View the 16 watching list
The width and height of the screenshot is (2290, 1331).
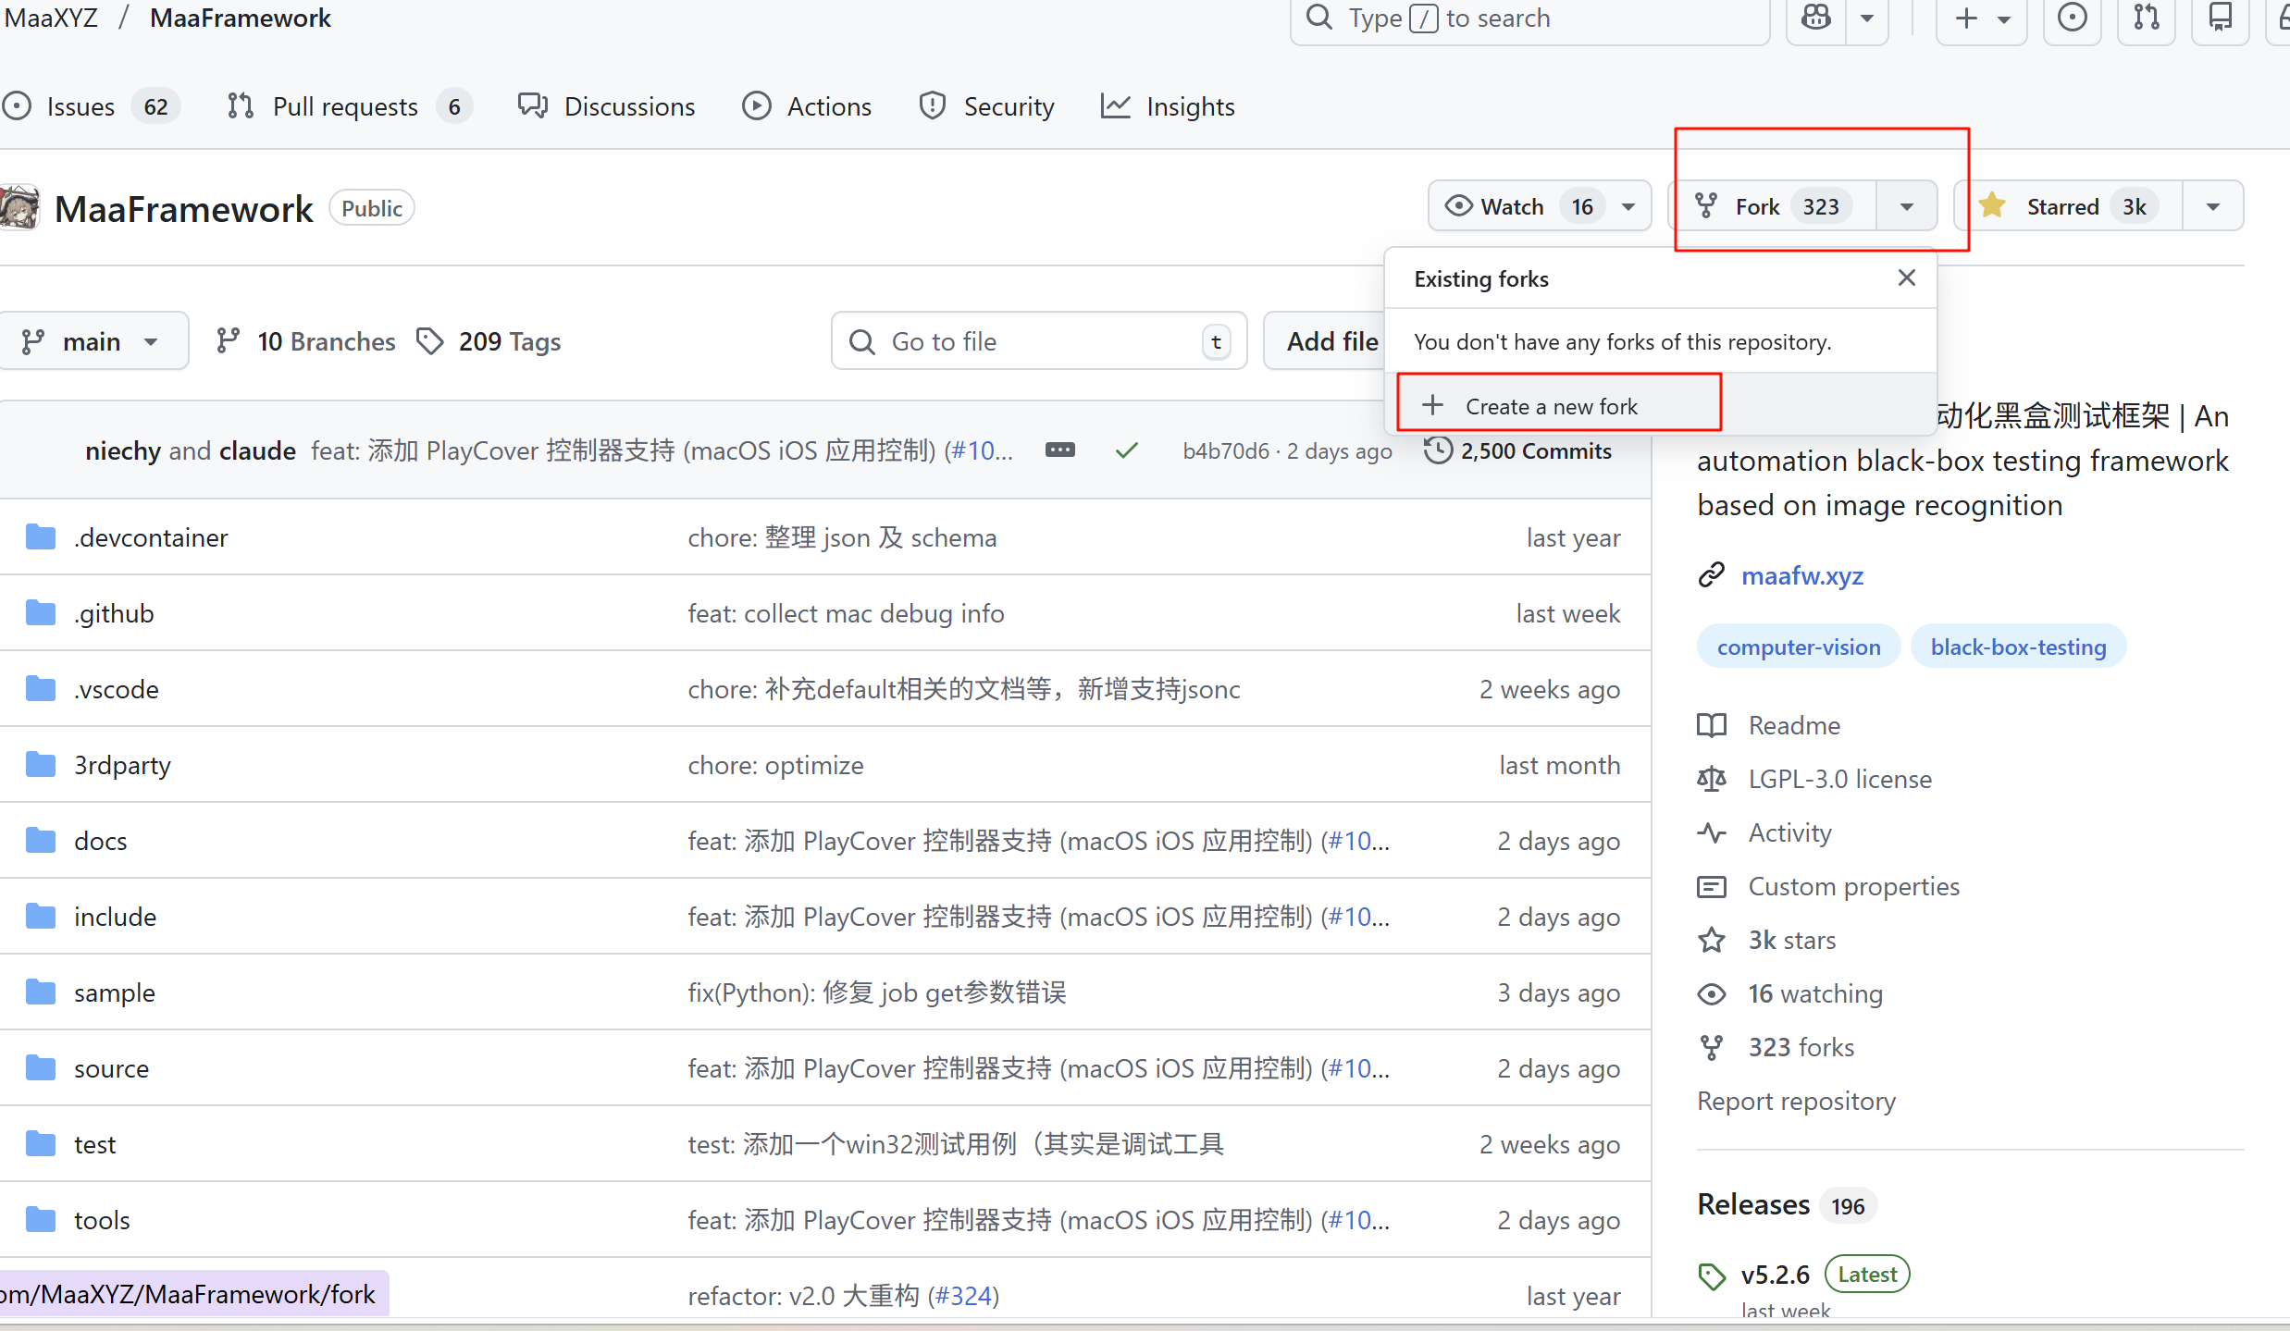[x=1790, y=993]
